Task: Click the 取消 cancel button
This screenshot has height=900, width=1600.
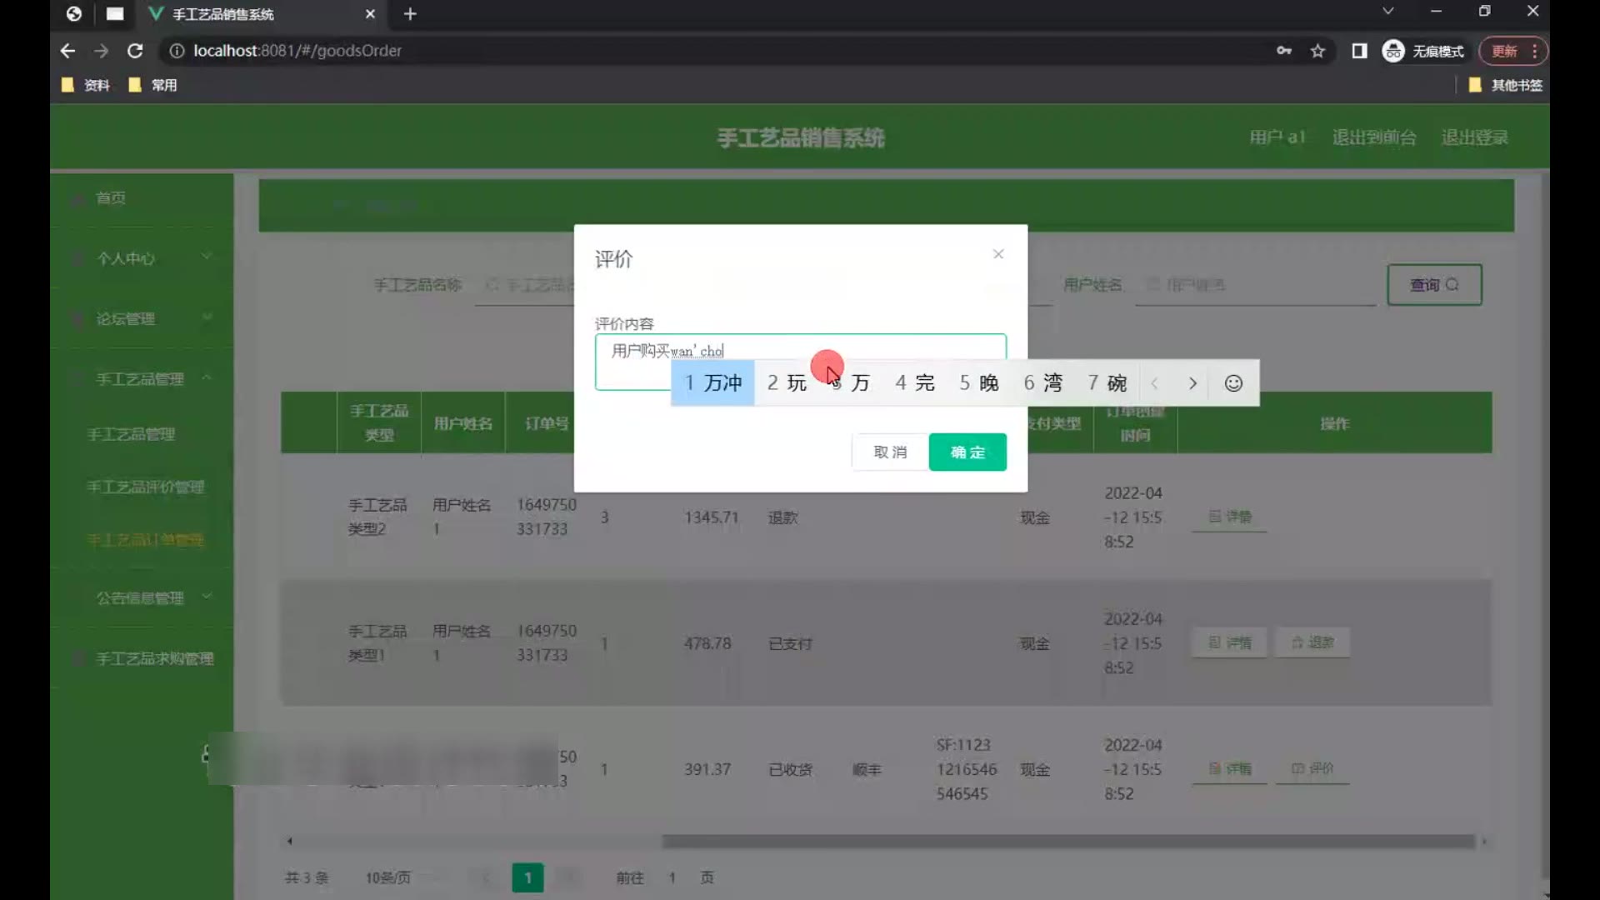Action: click(x=890, y=452)
